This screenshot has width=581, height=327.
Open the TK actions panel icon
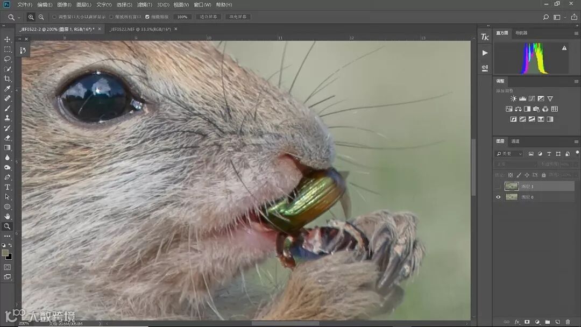[x=485, y=37]
